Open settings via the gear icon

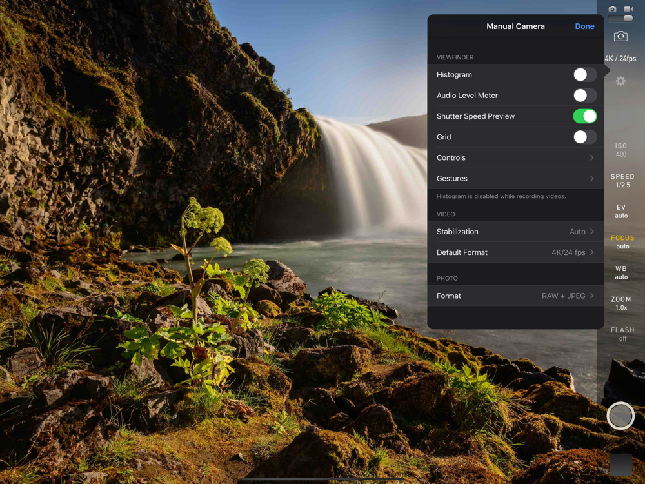[620, 81]
